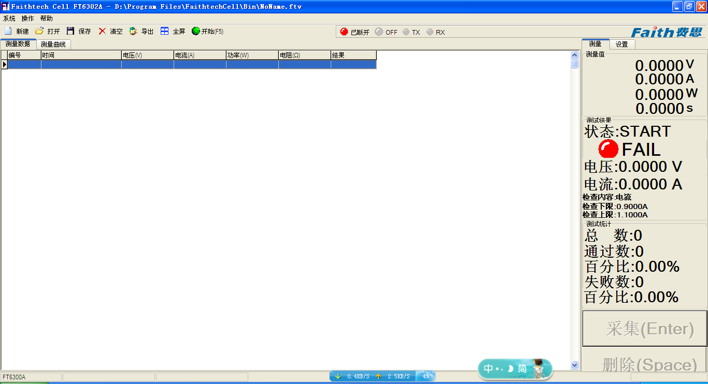Image resolution: width=708 pixels, height=384 pixels.
Task: Click the red 已断开 connection indicator
Action: [x=344, y=32]
